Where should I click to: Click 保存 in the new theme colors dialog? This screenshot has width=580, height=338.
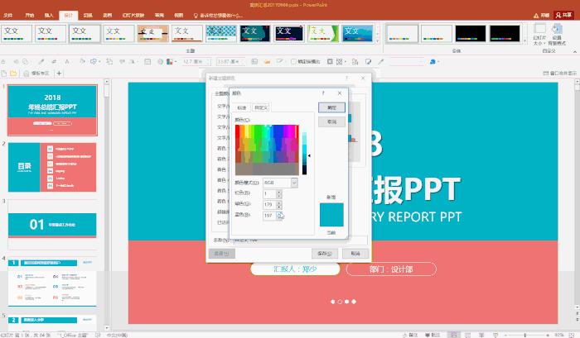point(325,254)
